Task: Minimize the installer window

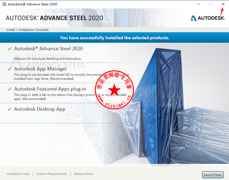Action: [199, 4]
